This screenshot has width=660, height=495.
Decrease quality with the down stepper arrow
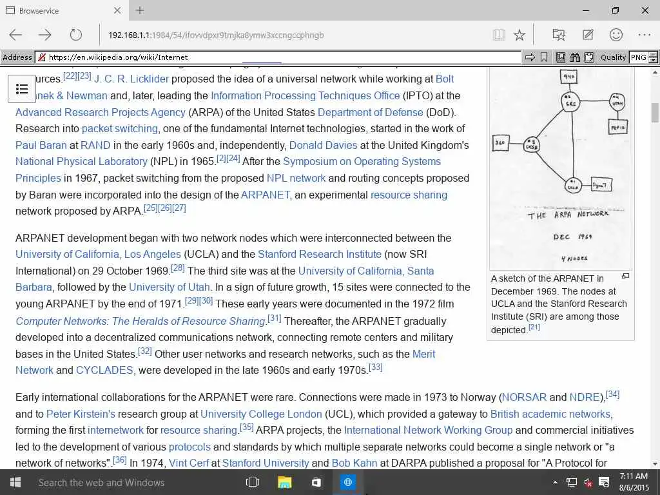pyautogui.click(x=654, y=61)
